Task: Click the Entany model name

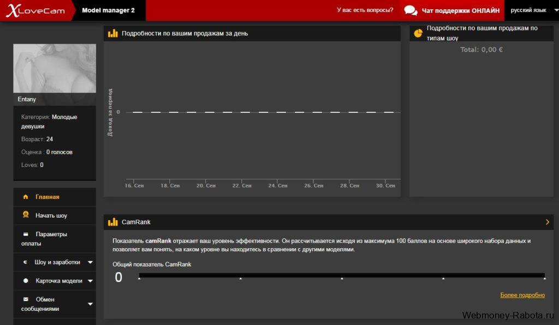Action: point(27,99)
